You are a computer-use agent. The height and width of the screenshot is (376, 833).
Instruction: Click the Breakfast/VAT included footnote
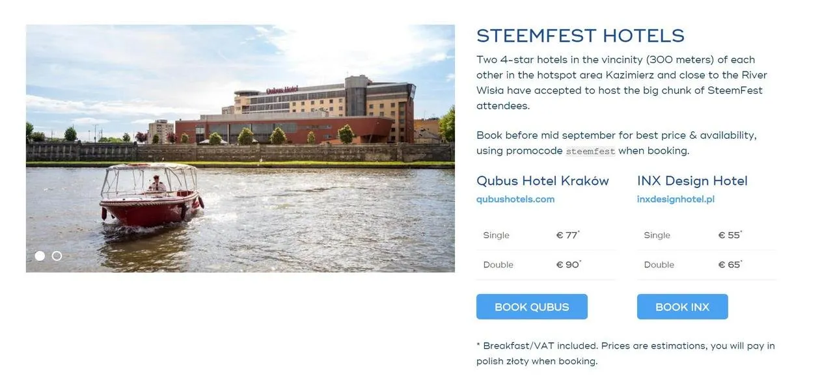tap(625, 353)
